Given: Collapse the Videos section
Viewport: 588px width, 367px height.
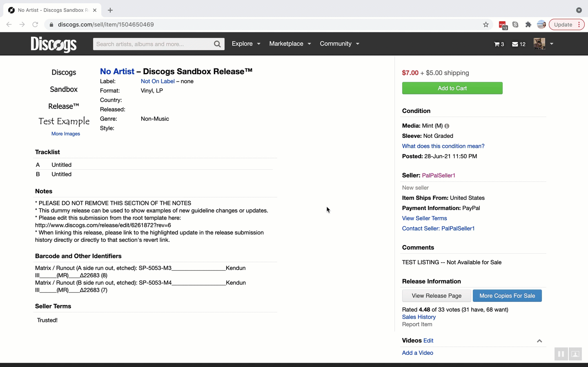Looking at the screenshot, I should coord(539,341).
